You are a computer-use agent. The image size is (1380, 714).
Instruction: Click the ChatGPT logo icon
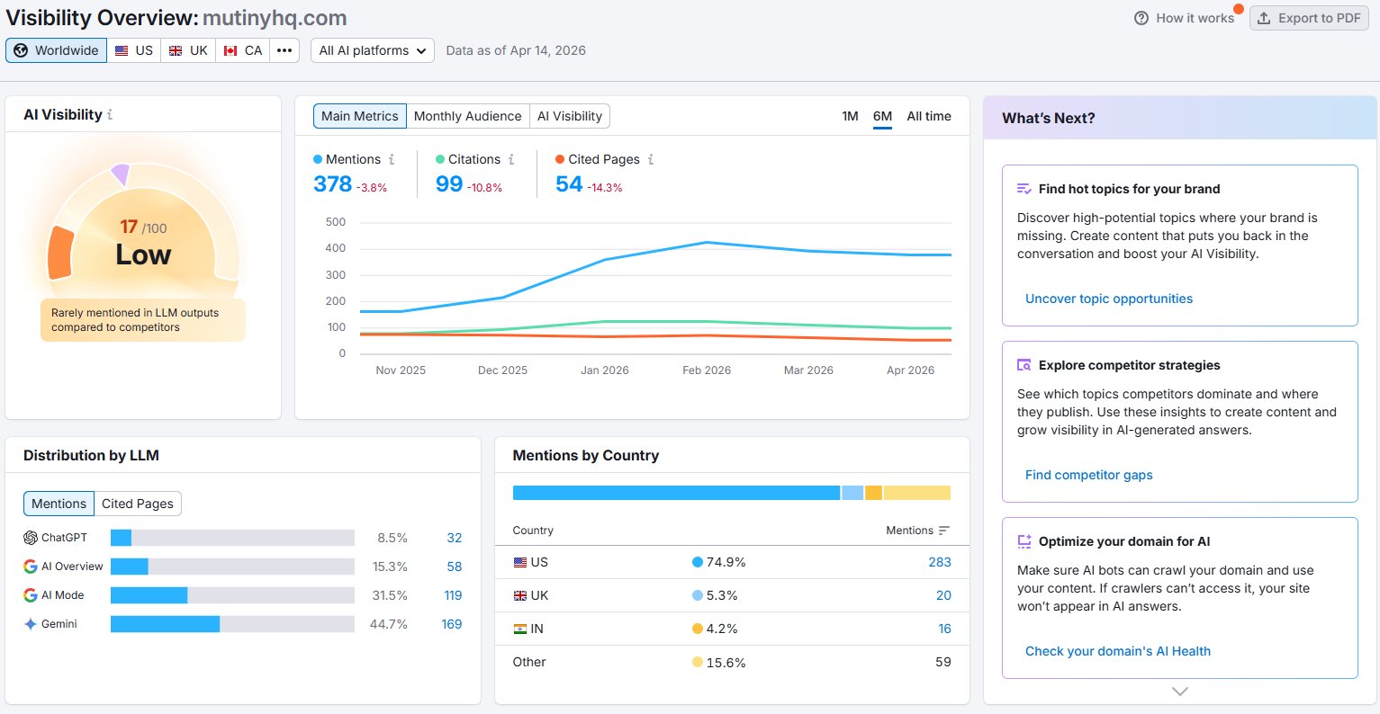click(31, 538)
